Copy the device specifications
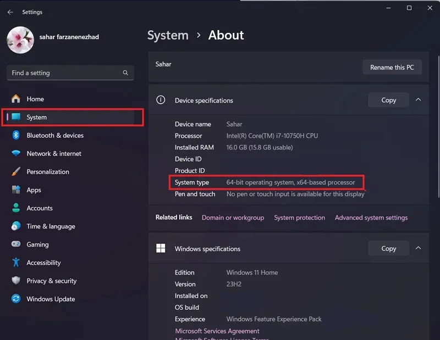The width and height of the screenshot is (440, 340). tap(388, 100)
